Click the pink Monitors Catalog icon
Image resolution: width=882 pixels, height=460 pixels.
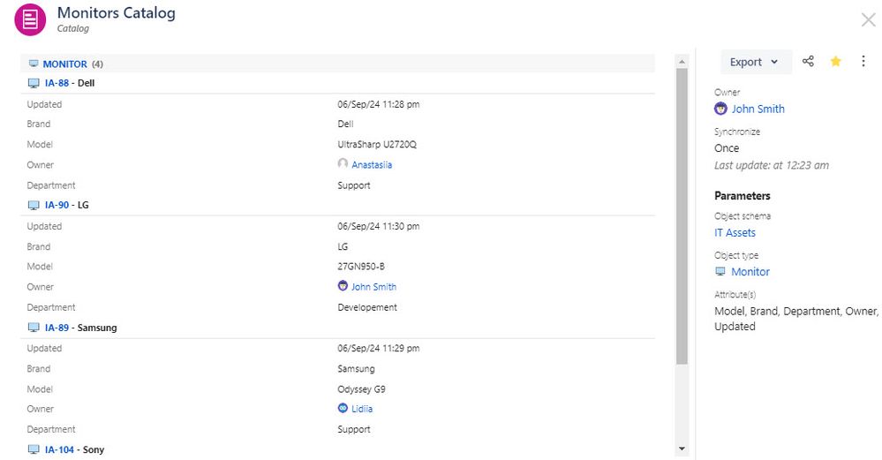click(30, 19)
